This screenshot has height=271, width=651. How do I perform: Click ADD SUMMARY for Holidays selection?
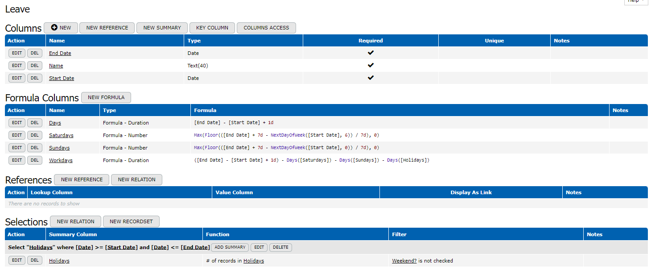tap(230, 247)
